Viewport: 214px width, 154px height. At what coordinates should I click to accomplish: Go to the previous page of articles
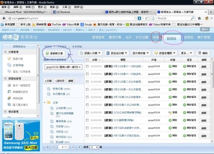coord(54,147)
